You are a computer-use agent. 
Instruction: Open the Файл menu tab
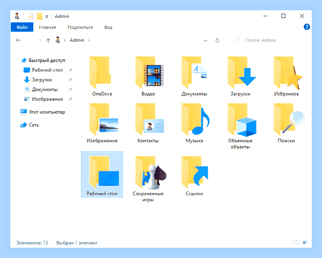coord(22,27)
